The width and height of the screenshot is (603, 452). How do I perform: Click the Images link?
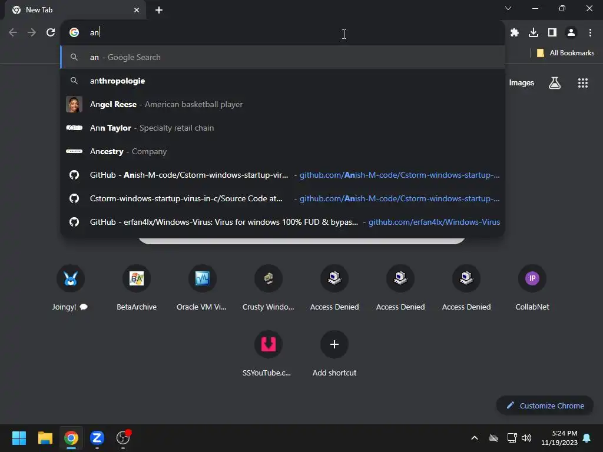(522, 83)
